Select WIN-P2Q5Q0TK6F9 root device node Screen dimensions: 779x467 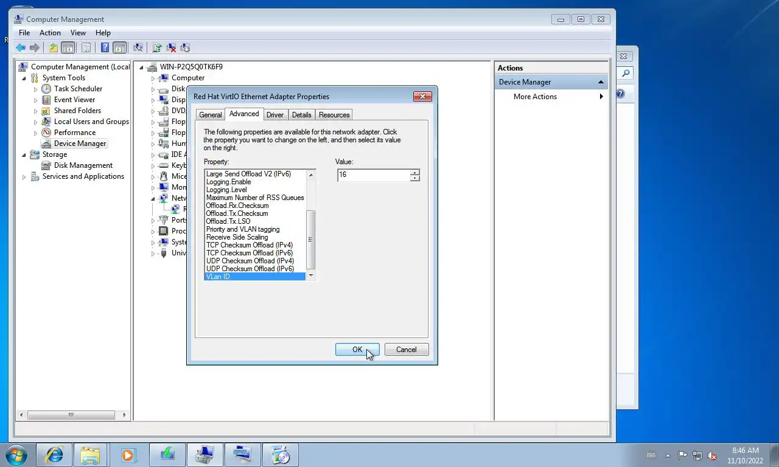(x=191, y=67)
